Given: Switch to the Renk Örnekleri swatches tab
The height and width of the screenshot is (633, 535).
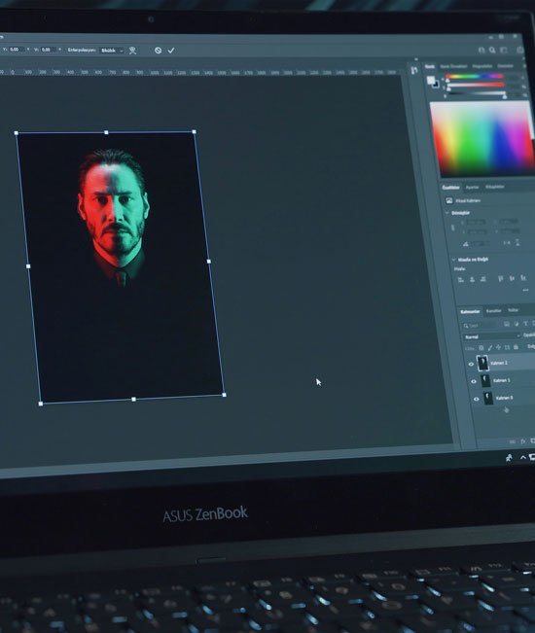Looking at the screenshot, I should pos(453,66).
